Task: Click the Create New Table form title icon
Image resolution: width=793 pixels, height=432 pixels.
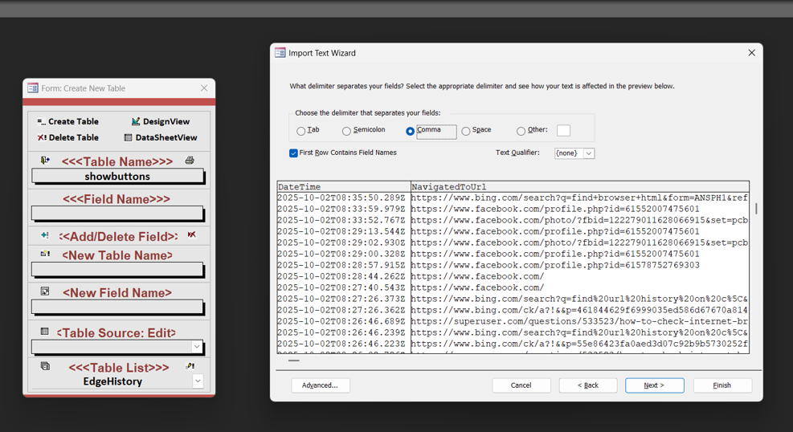Action: 33,88
